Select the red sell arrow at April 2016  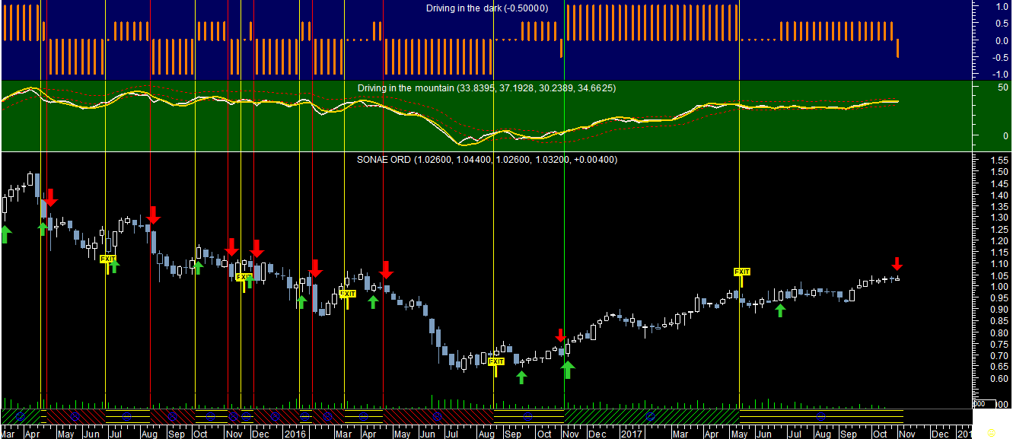coord(386,269)
